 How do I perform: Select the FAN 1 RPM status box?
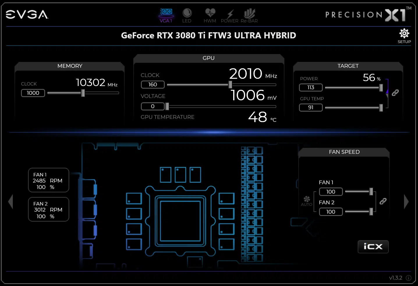pyautogui.click(x=49, y=180)
